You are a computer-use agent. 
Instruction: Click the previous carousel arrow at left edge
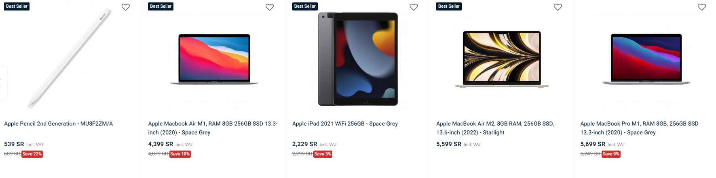(2, 83)
